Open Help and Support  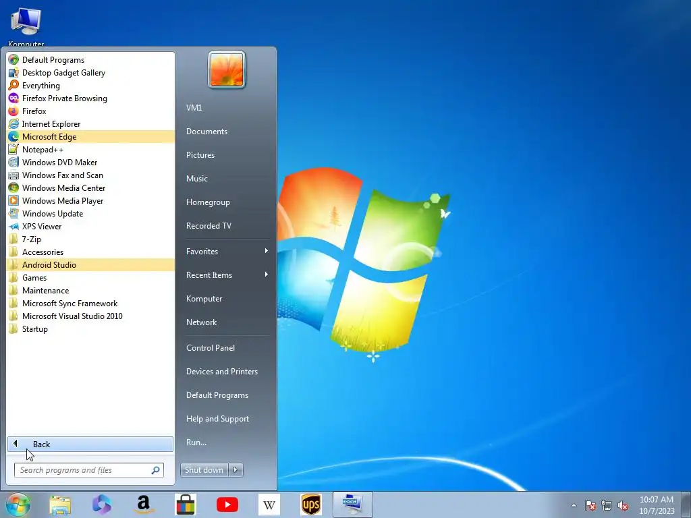click(x=227, y=418)
